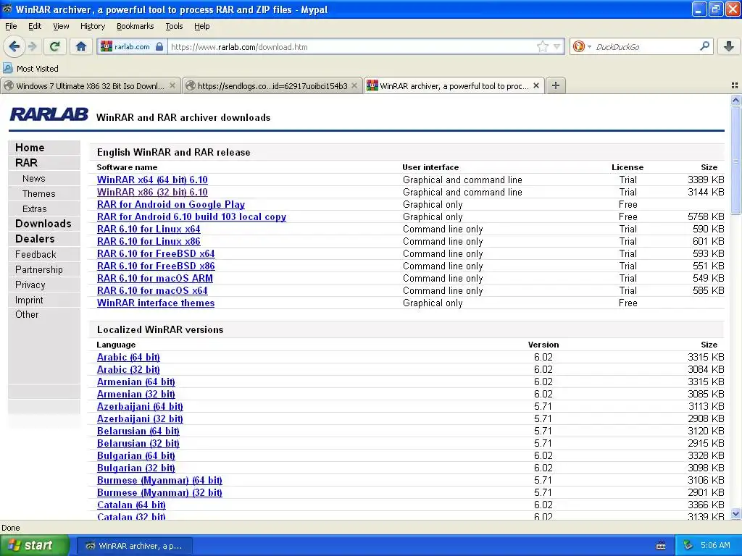The image size is (742, 556).
Task: Open Extras in the sidebar
Action: pos(34,208)
